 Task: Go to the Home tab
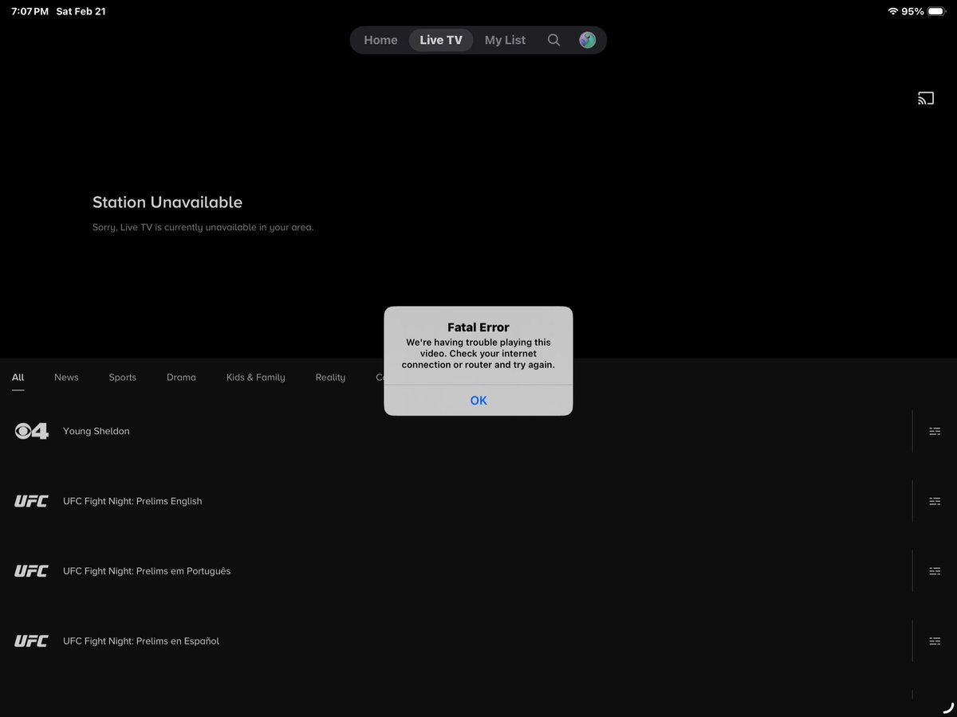click(x=380, y=40)
